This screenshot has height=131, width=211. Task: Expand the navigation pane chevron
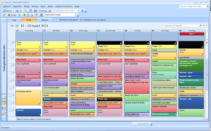(4, 20)
